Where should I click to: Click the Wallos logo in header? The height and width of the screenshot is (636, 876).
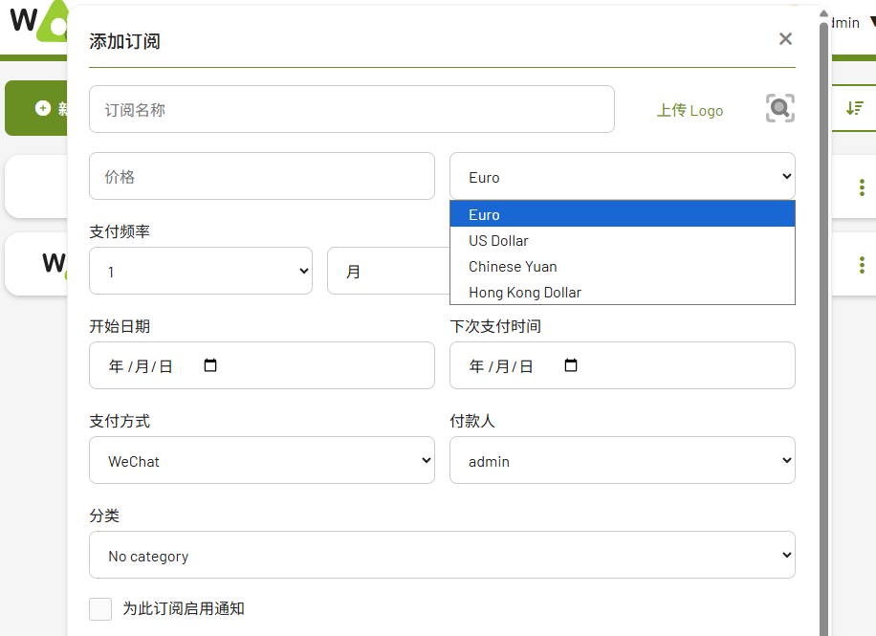(38, 21)
